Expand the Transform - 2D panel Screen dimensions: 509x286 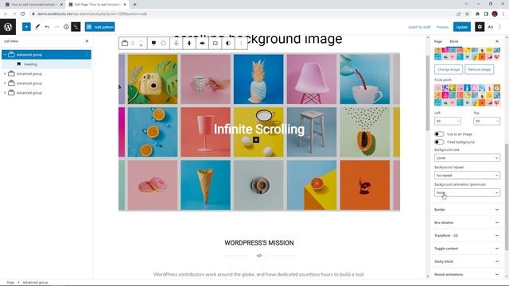(467, 235)
